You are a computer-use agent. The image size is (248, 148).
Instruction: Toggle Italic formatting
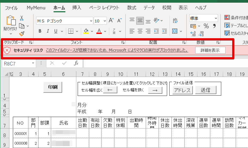point(48,31)
